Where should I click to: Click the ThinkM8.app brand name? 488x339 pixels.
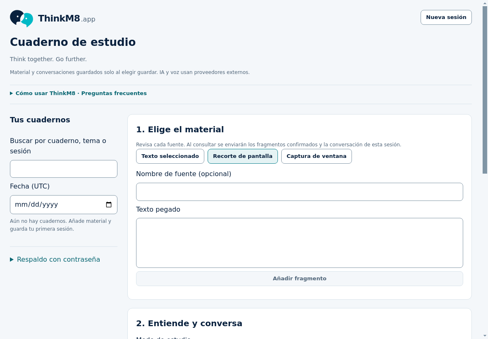tap(67, 19)
